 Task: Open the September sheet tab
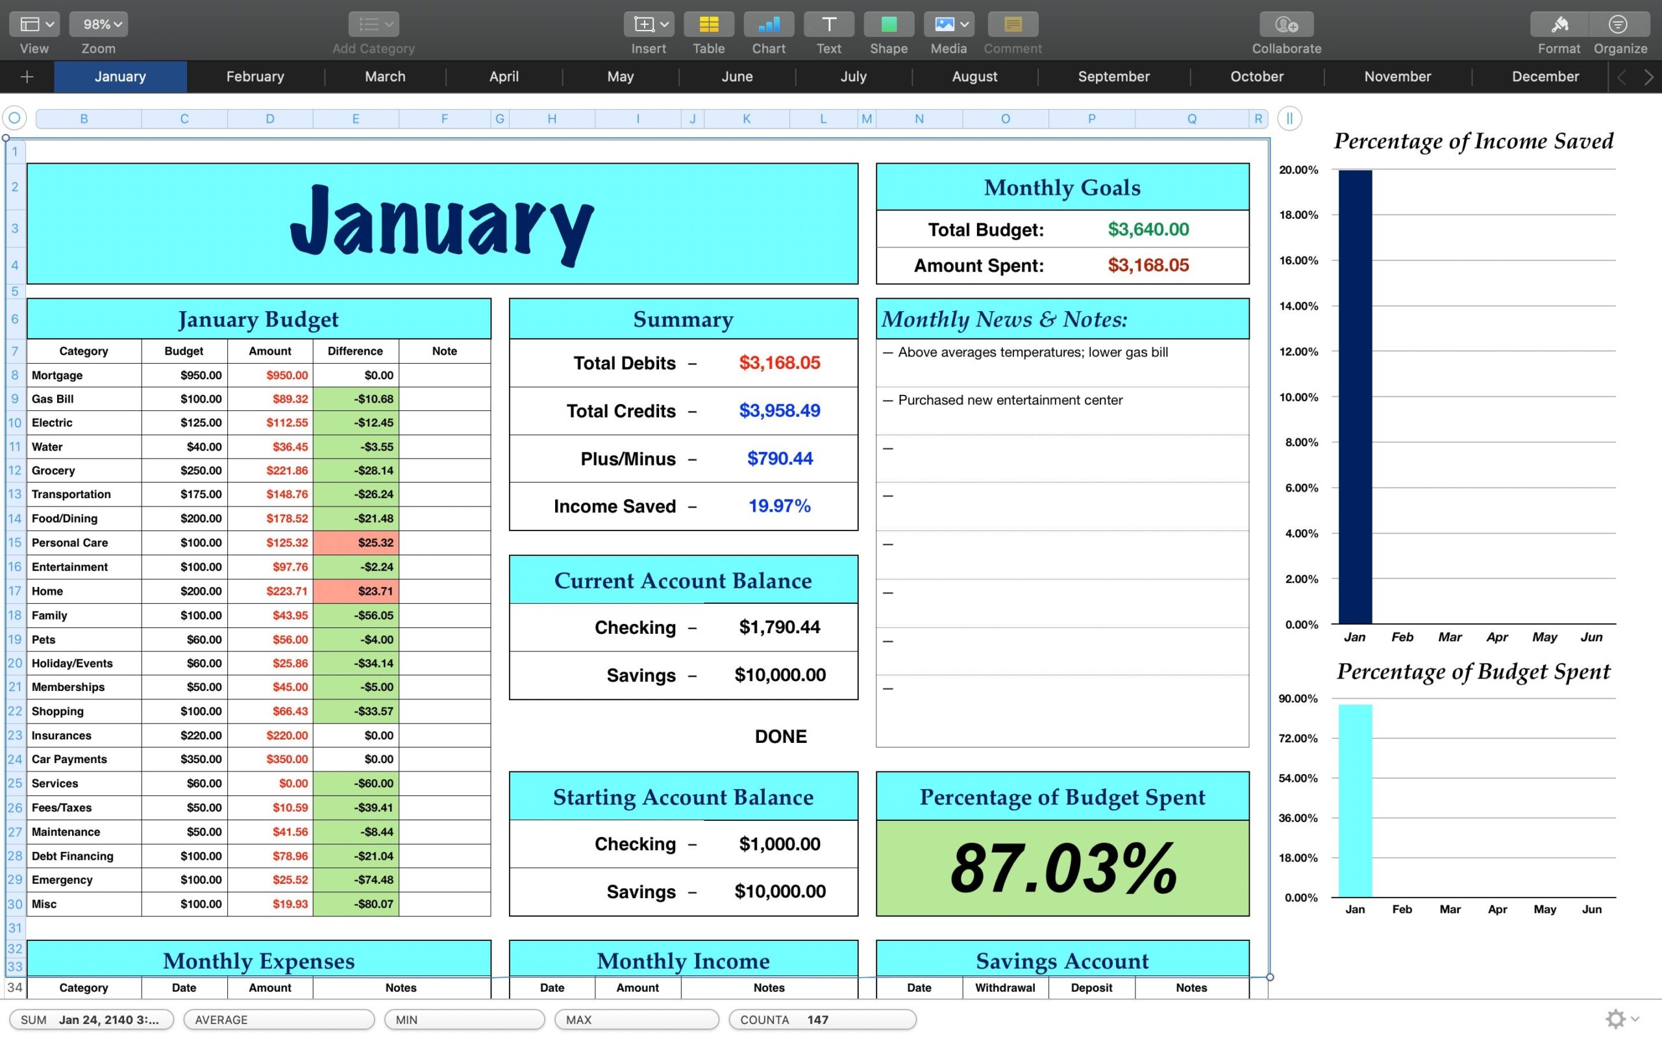(x=1113, y=76)
